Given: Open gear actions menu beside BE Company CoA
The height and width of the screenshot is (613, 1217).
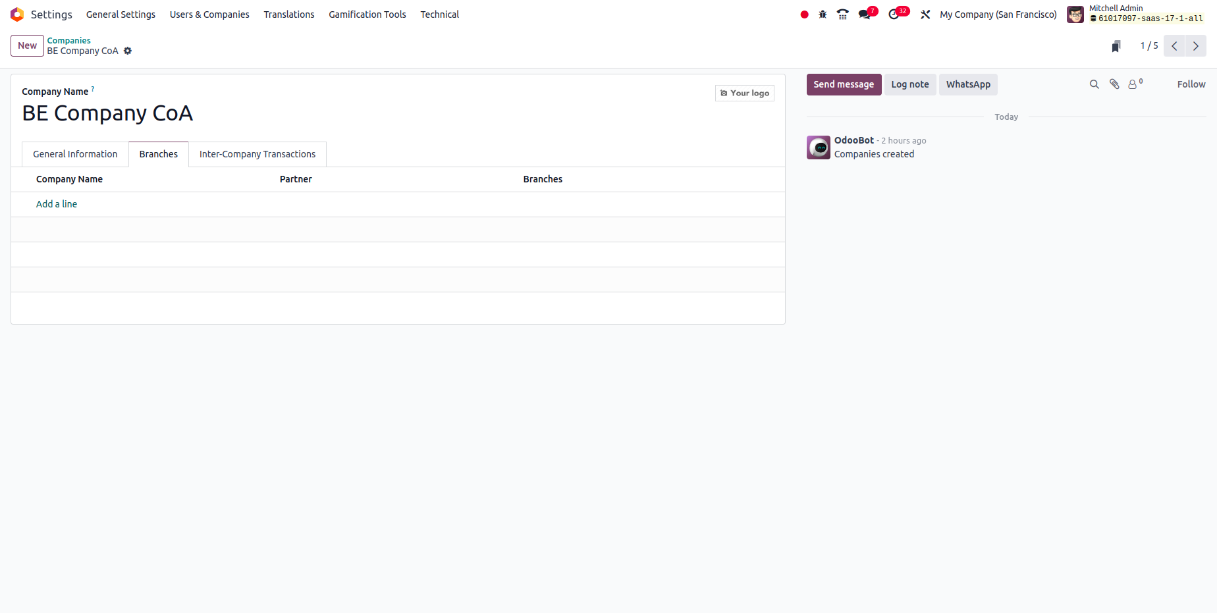Looking at the screenshot, I should (x=128, y=51).
